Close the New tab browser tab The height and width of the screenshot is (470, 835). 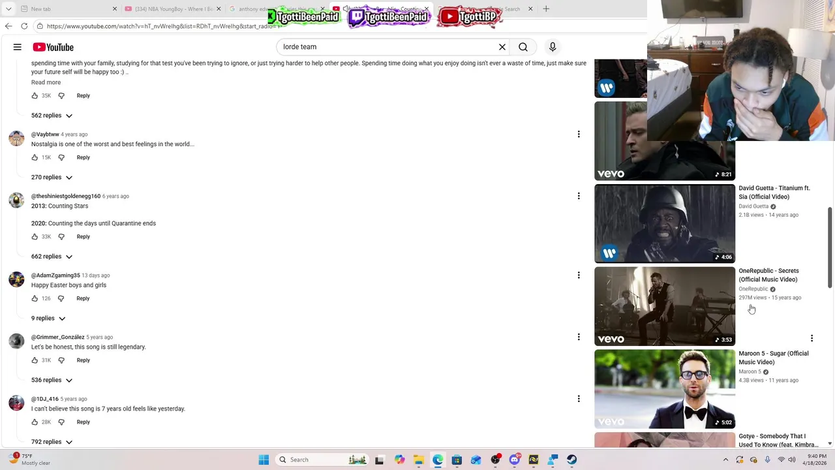point(115,9)
